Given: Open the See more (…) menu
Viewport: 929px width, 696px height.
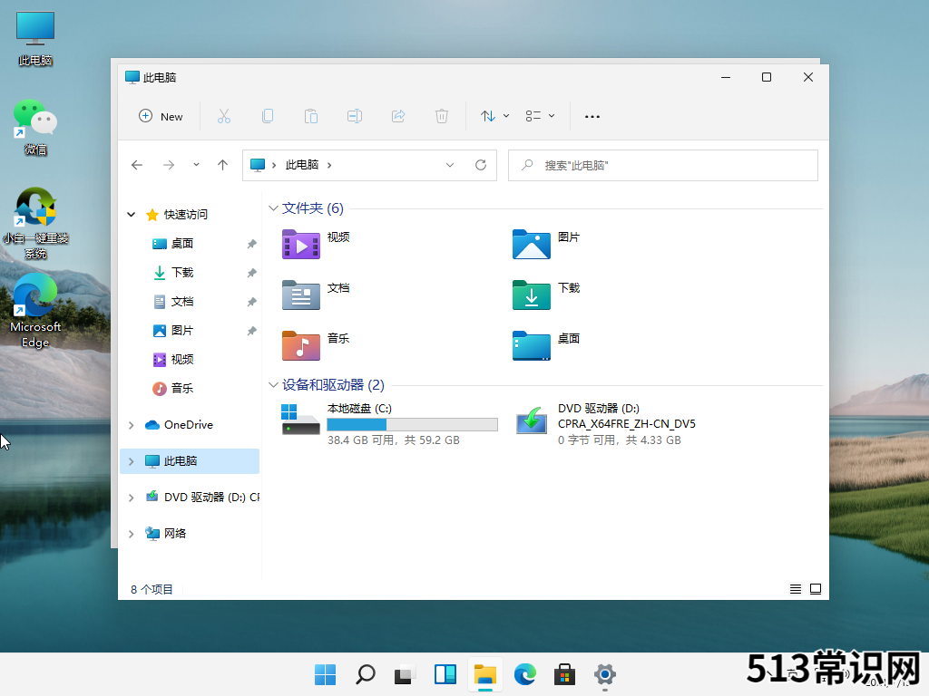Looking at the screenshot, I should tap(592, 116).
